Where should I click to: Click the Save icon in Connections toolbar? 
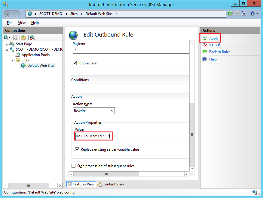(15, 37)
